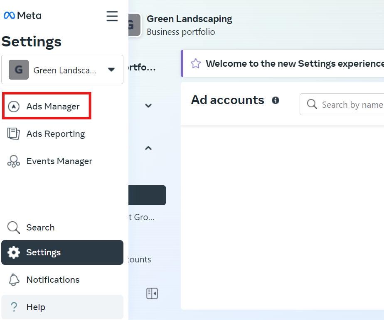This screenshot has height=320, width=384.
Task: Expand the collapsed section with the down chevron
Action: (x=148, y=106)
